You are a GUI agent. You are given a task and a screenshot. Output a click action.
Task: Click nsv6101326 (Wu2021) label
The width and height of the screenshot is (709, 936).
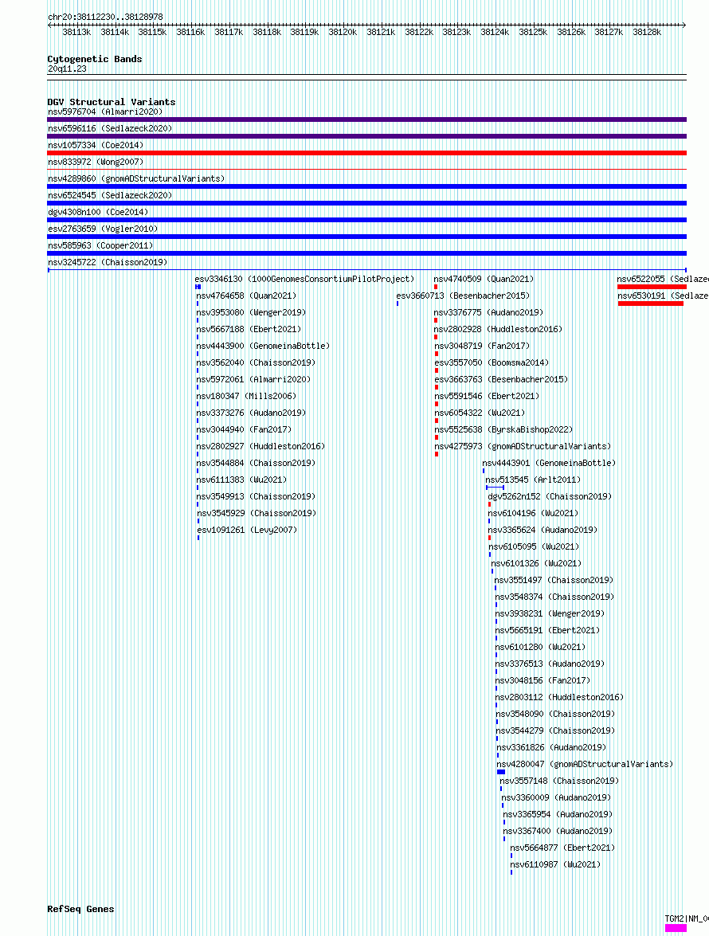coord(536,563)
